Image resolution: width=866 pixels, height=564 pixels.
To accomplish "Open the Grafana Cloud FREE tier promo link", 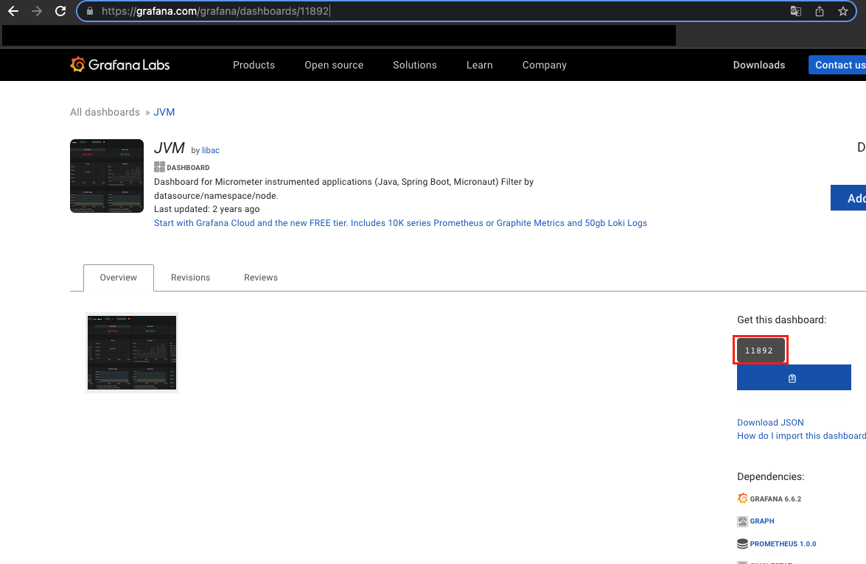I will tap(400, 223).
